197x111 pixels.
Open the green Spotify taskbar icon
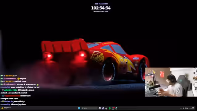click(110, 108)
